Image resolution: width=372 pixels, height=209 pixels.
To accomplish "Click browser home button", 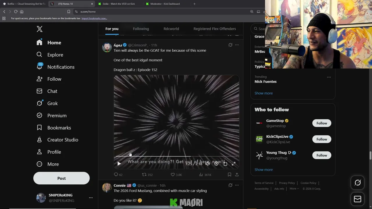I will [22, 12].
